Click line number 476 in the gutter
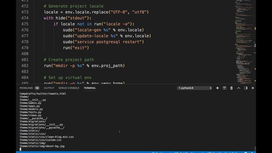This screenshot has height=153, width=272. 25,30
